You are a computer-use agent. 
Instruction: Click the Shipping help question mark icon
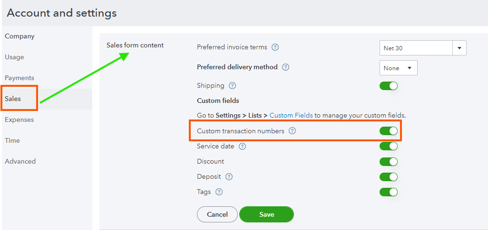pos(232,86)
